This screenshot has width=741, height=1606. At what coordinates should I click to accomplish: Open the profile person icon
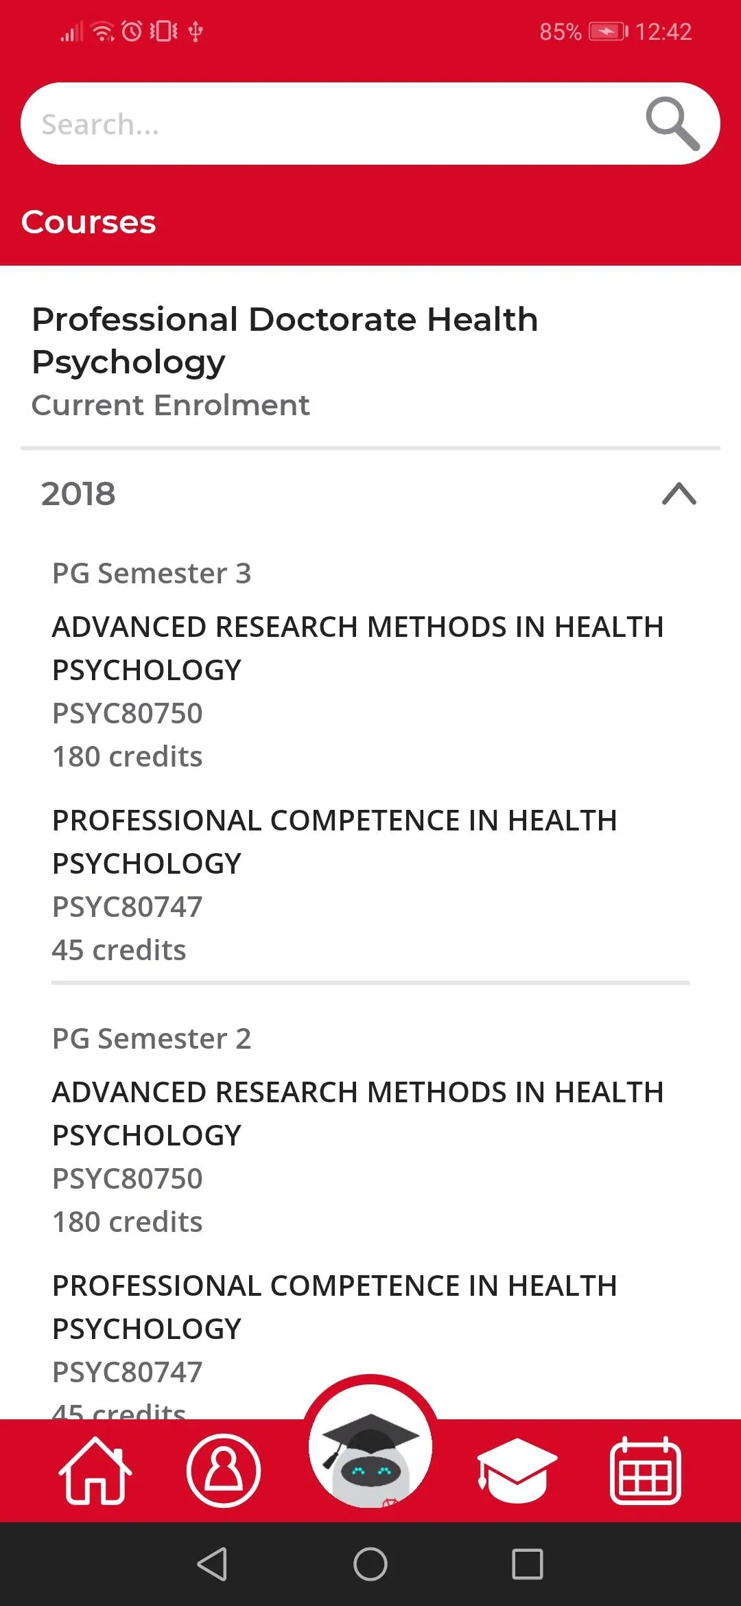(x=224, y=1471)
